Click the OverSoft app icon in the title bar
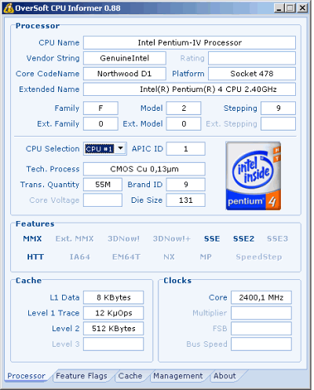The width and height of the screenshot is (314, 390). [x=8, y=8]
